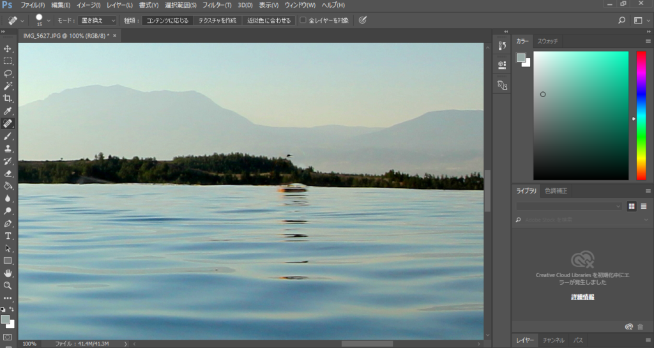
Task: Pick the Crop tool
Action: point(8,98)
